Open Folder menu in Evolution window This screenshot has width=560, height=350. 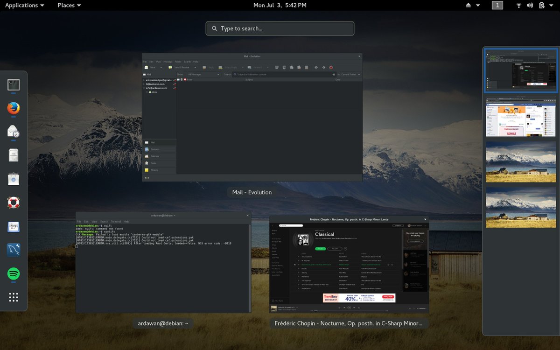pyautogui.click(x=178, y=62)
